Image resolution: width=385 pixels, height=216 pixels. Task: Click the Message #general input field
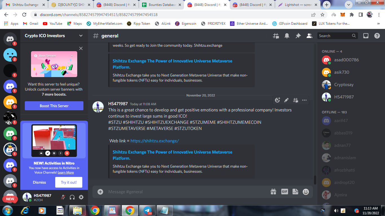pos(186,192)
